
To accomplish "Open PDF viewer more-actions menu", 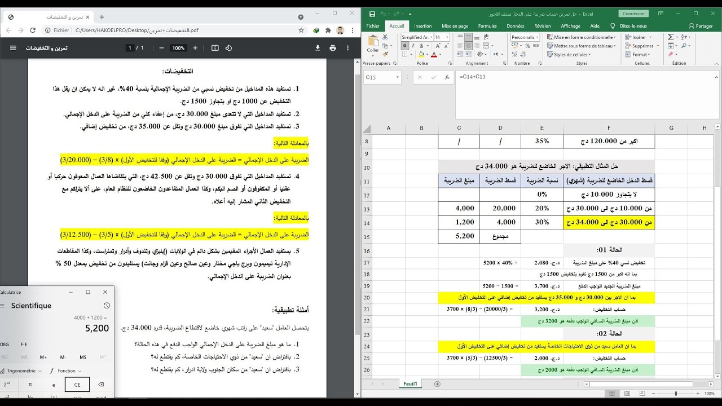I will click(347, 48).
